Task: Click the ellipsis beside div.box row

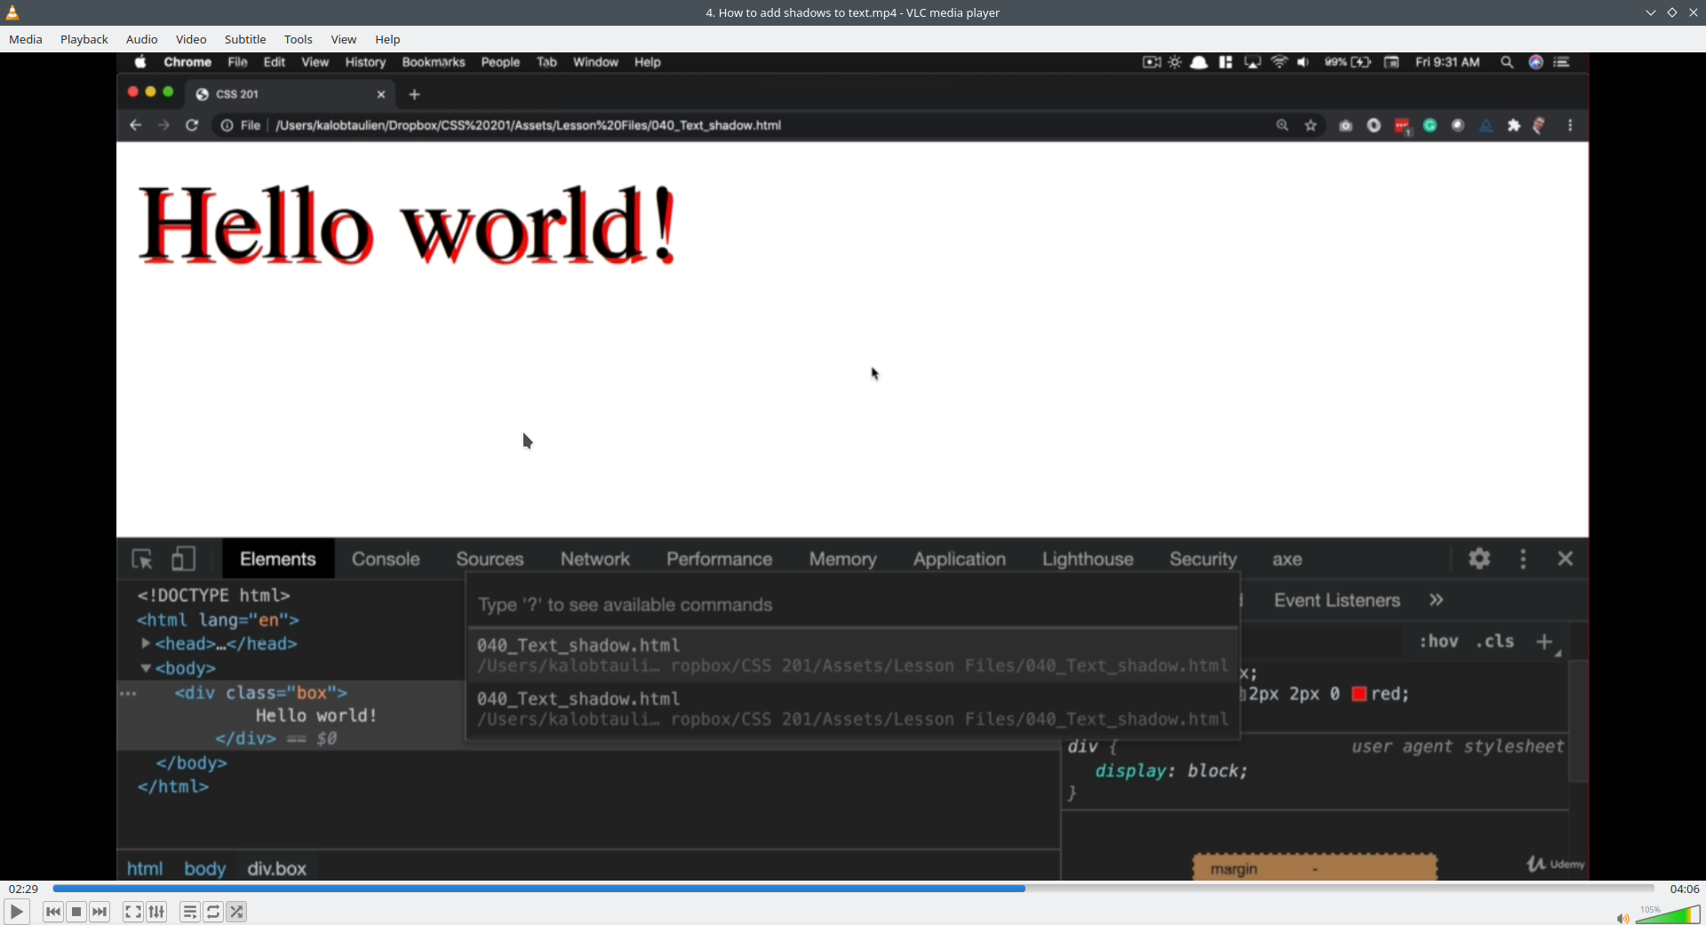Action: click(x=128, y=693)
